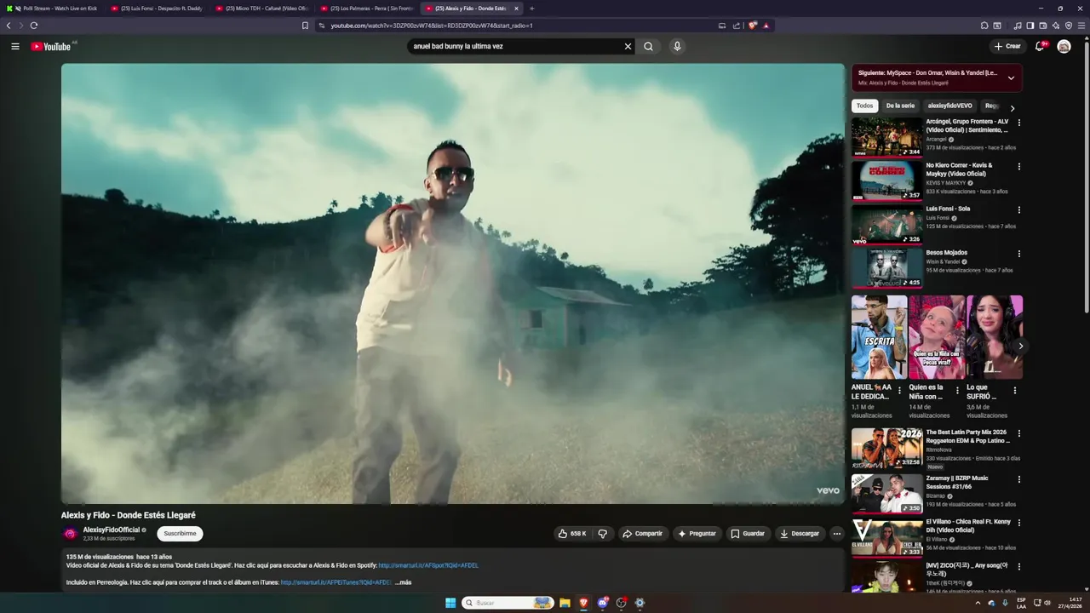Image resolution: width=1090 pixels, height=613 pixels.
Task: Clear the search box text
Action: click(x=628, y=46)
